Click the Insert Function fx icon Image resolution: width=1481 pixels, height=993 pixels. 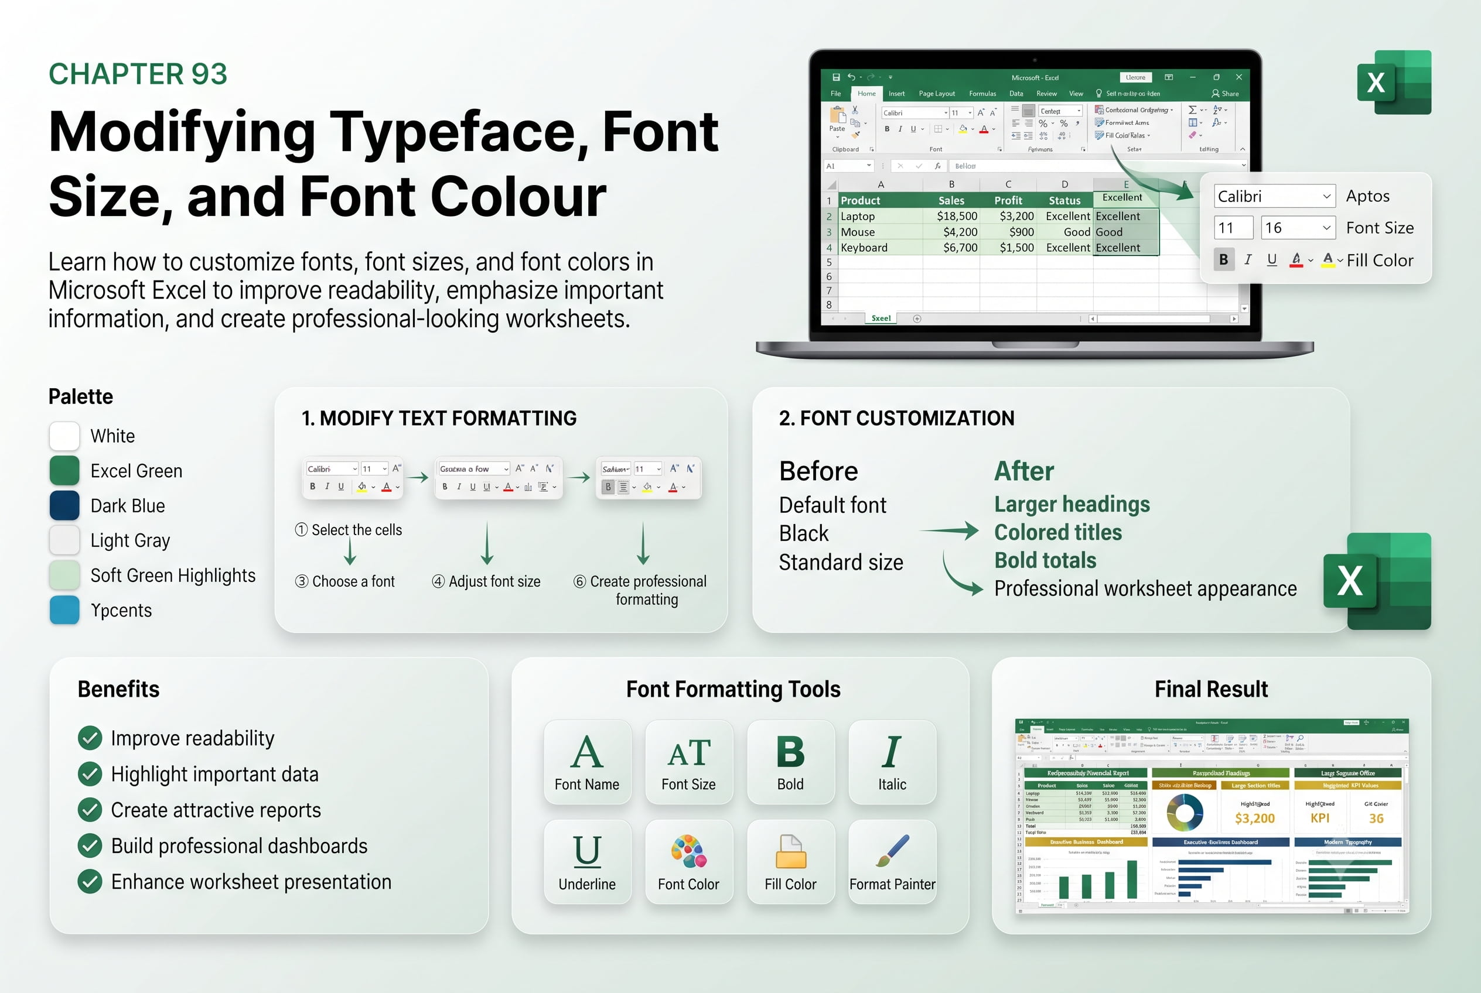937,166
